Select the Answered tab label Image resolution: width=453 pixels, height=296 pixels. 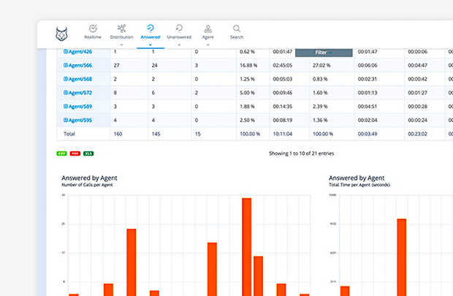click(151, 37)
